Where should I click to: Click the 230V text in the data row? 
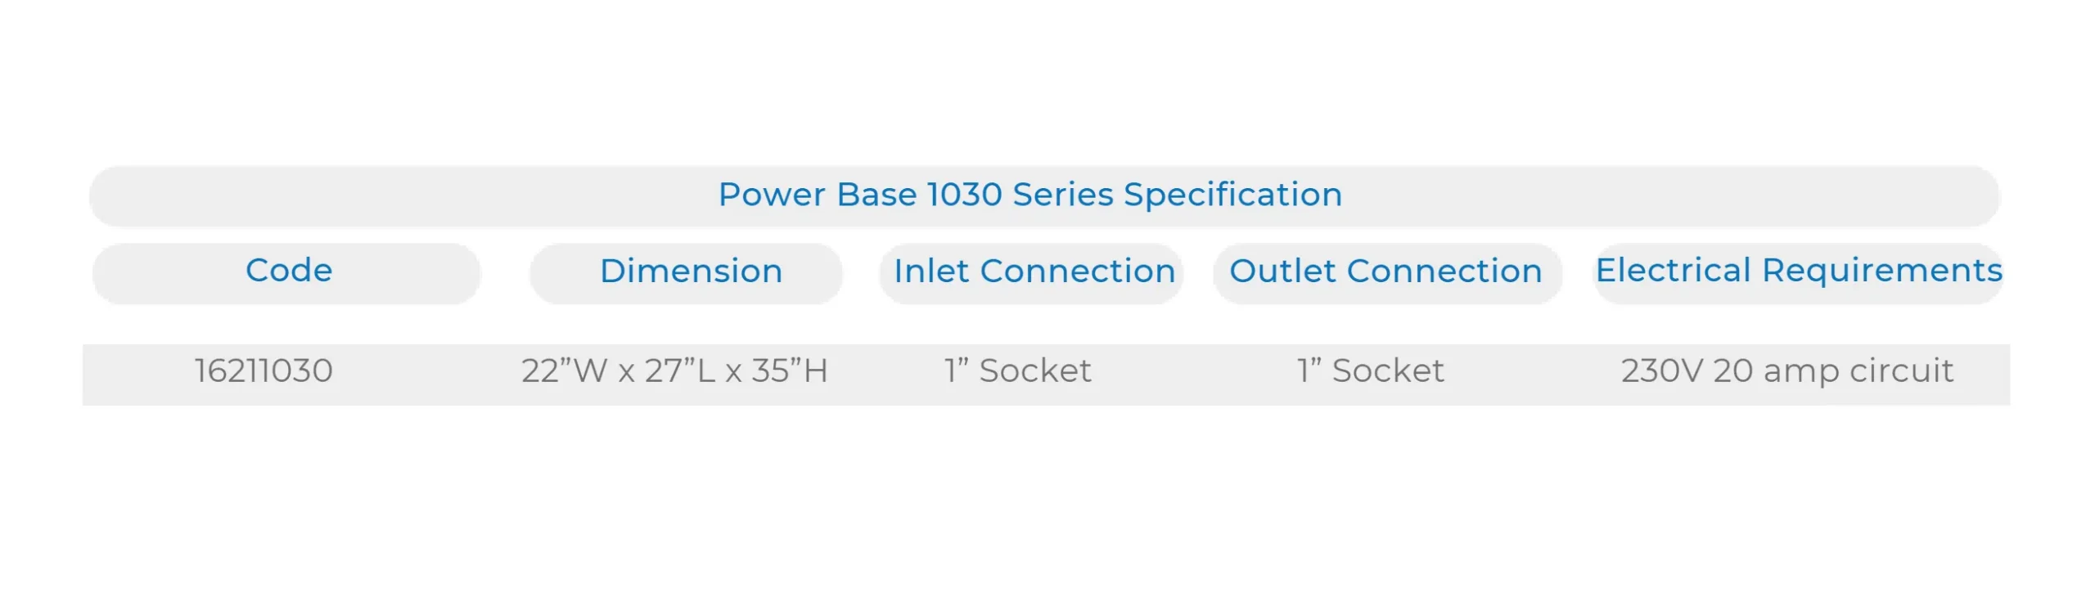(1662, 371)
